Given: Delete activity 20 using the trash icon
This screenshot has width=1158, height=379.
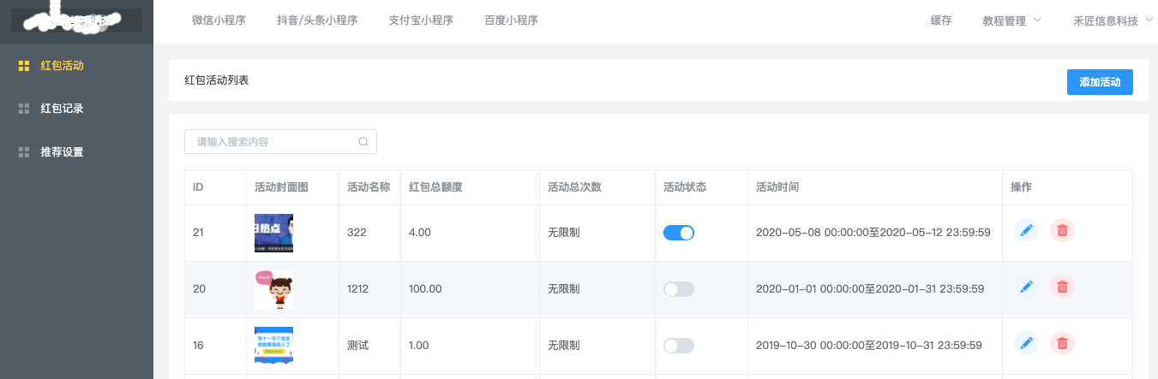Looking at the screenshot, I should (x=1062, y=287).
